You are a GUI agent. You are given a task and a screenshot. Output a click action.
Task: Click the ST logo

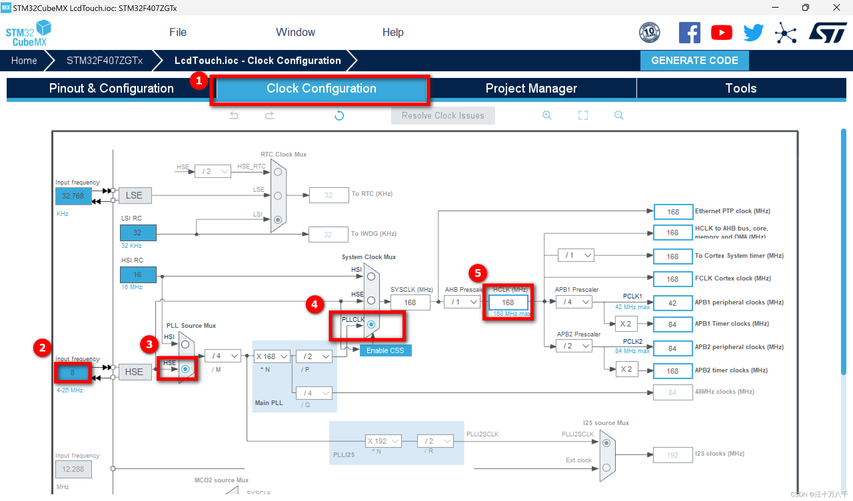click(x=828, y=33)
